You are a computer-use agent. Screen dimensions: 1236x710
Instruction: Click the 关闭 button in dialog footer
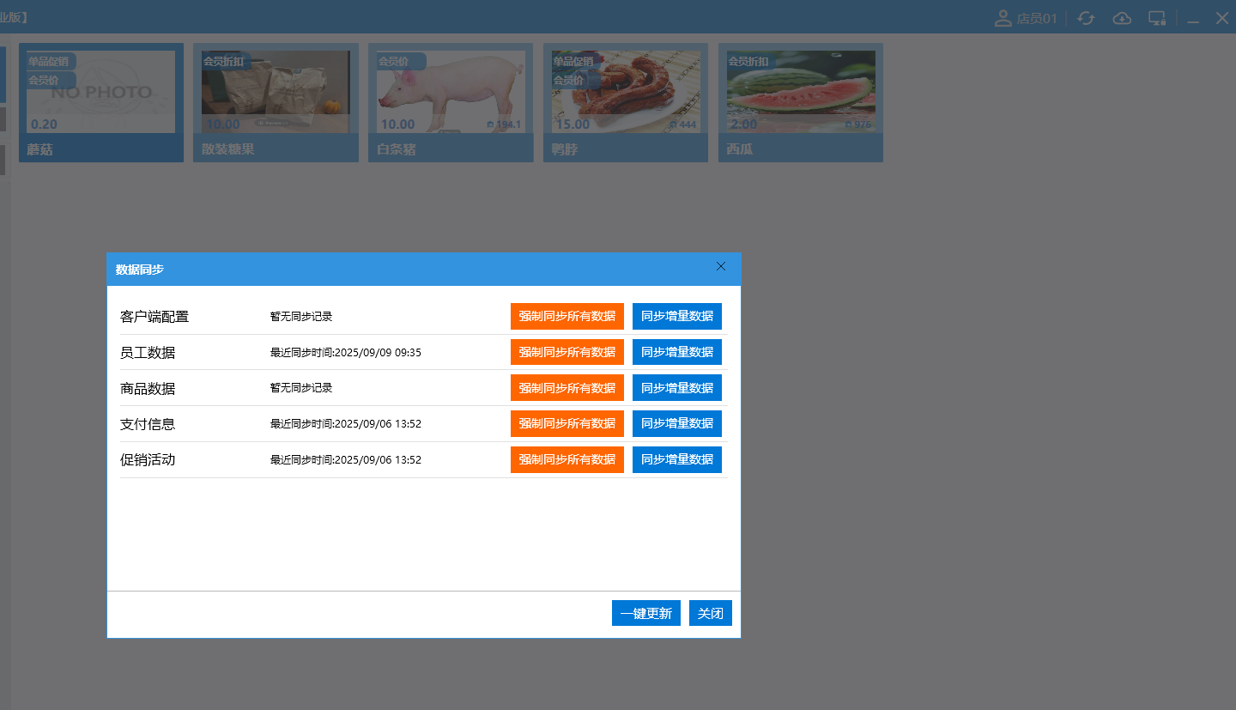[710, 614]
